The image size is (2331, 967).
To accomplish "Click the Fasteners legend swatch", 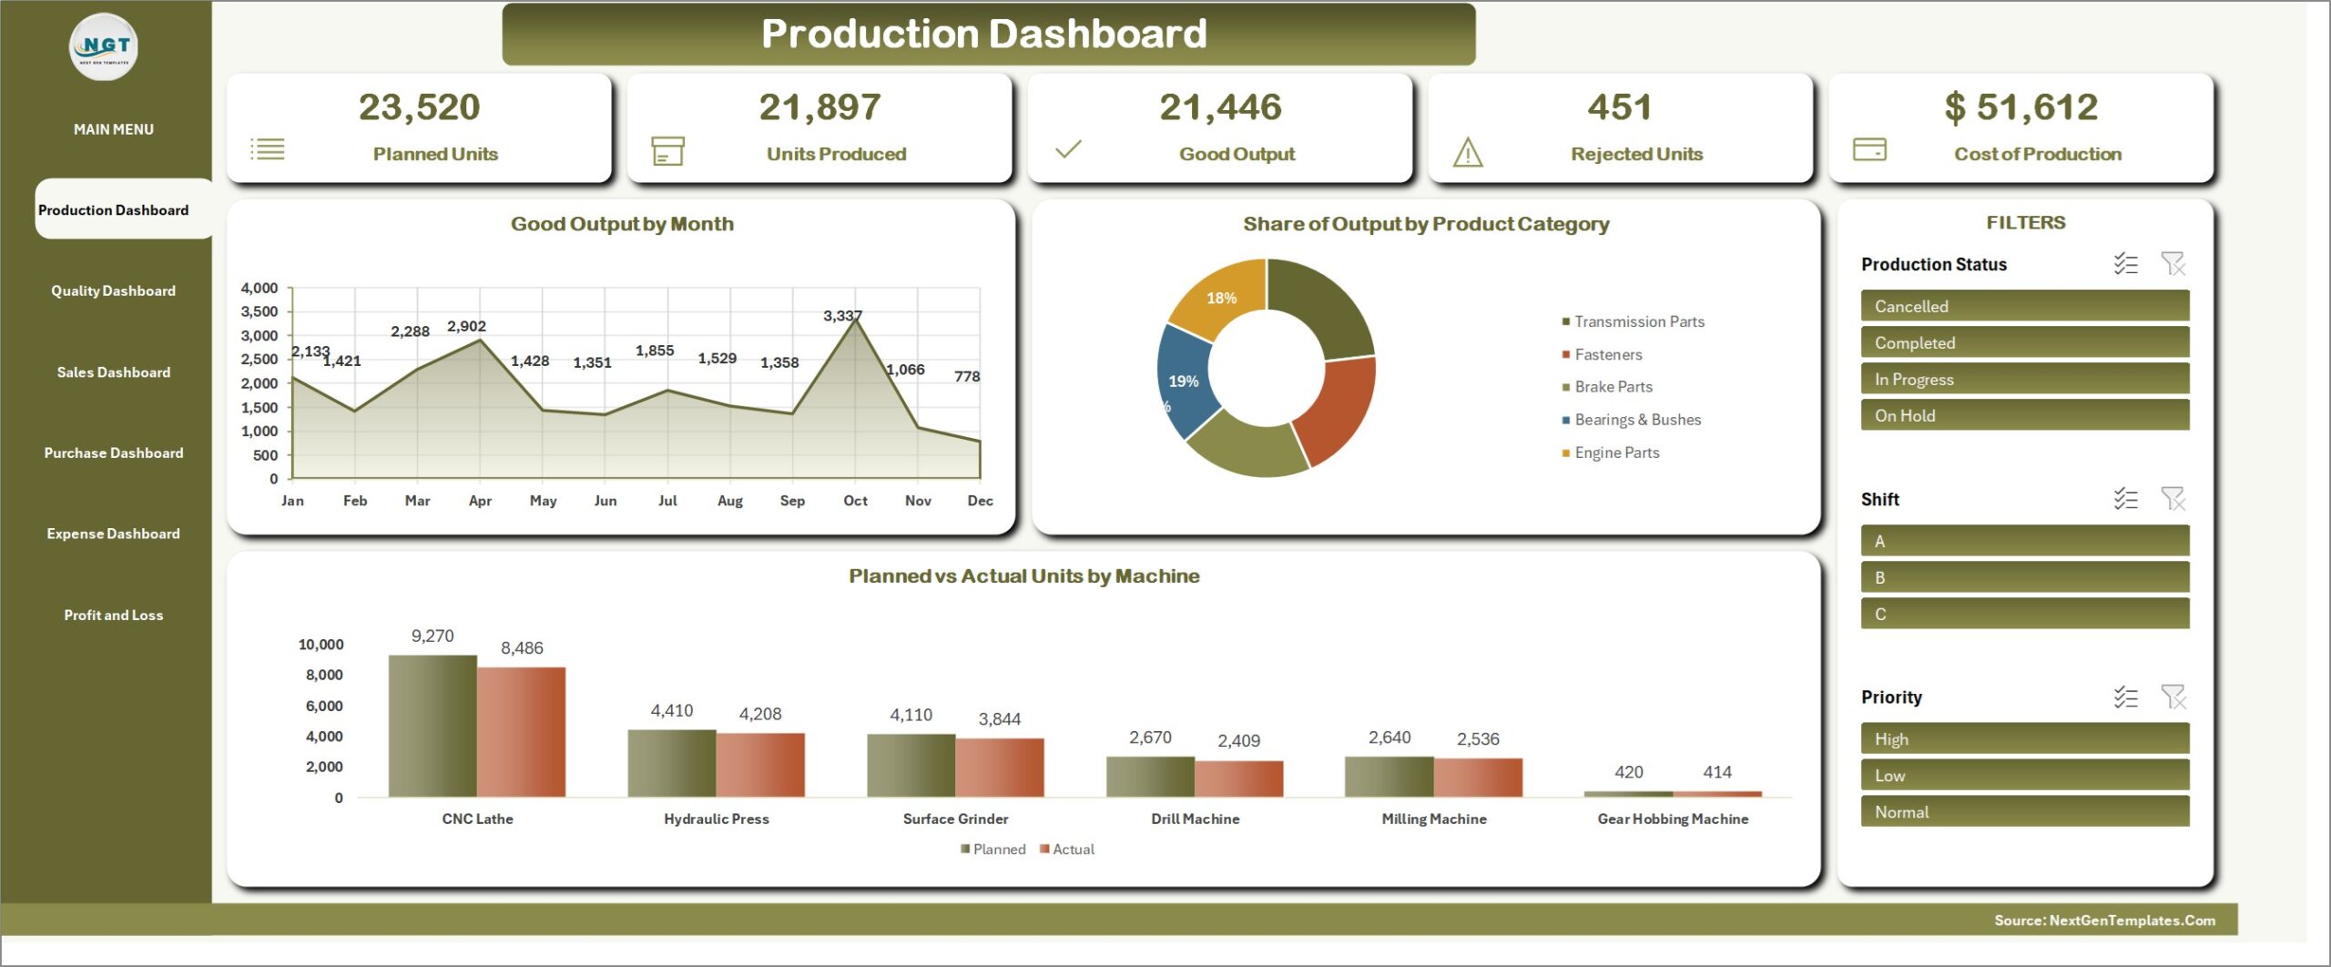I will pyautogui.click(x=1566, y=354).
